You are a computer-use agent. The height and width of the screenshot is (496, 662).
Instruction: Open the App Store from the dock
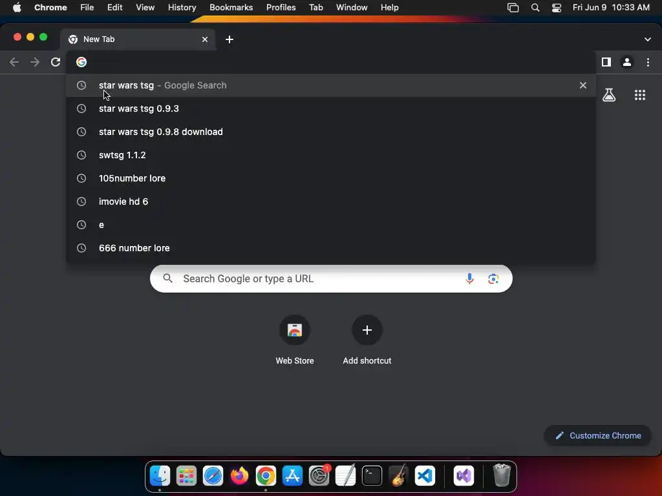[x=292, y=476]
